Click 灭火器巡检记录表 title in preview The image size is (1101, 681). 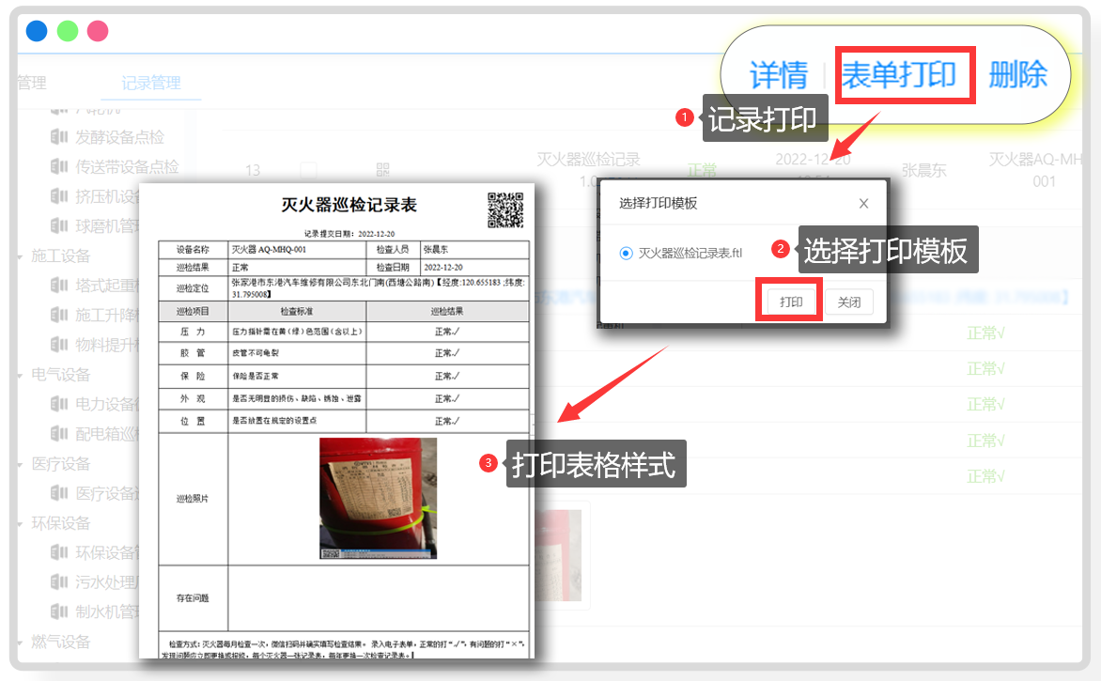(349, 205)
